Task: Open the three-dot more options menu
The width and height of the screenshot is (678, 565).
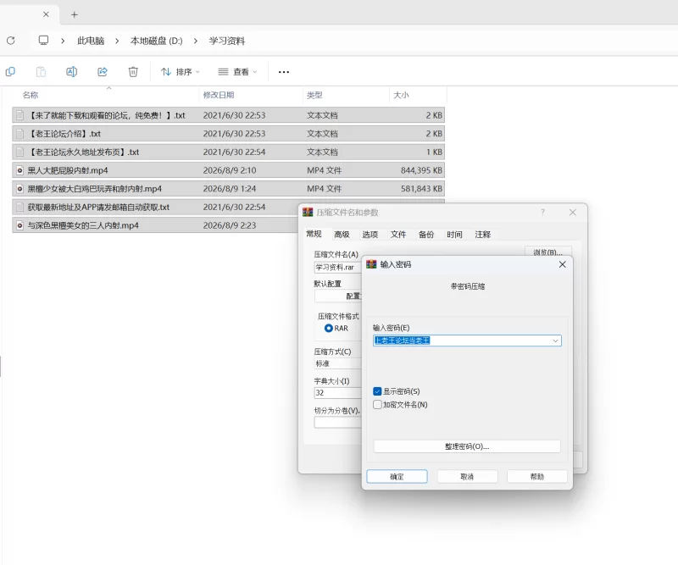Action: pos(284,72)
